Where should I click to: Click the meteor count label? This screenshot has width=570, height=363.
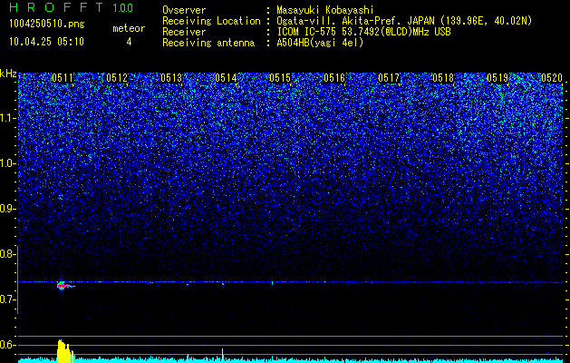click(129, 28)
